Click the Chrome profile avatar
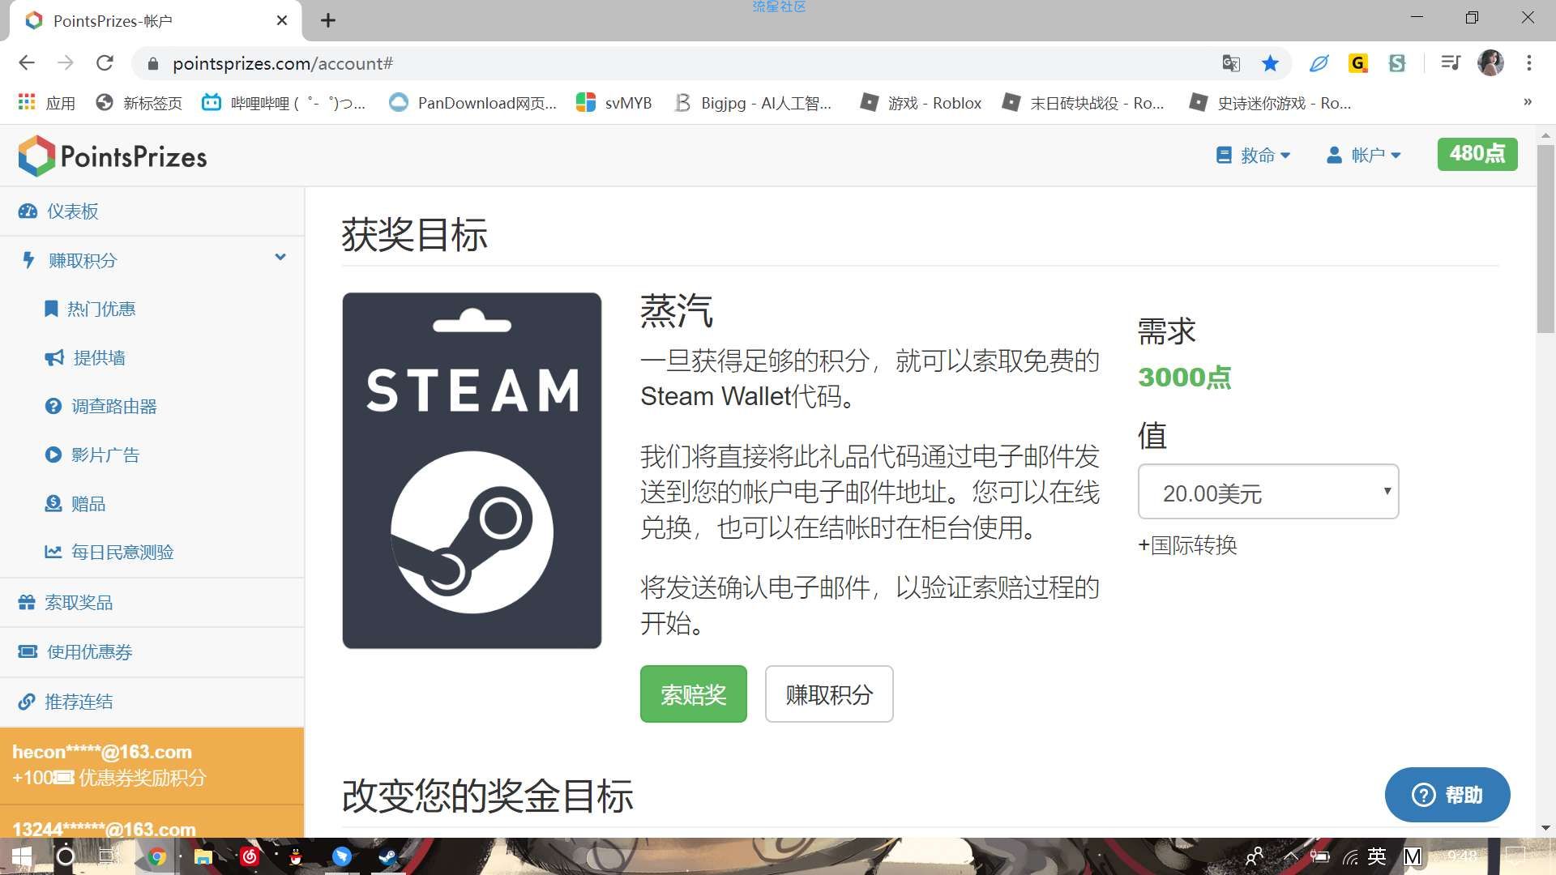 1490,63
